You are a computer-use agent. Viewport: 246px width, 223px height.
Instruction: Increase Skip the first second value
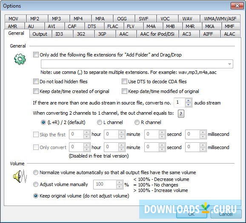coord(162,133)
